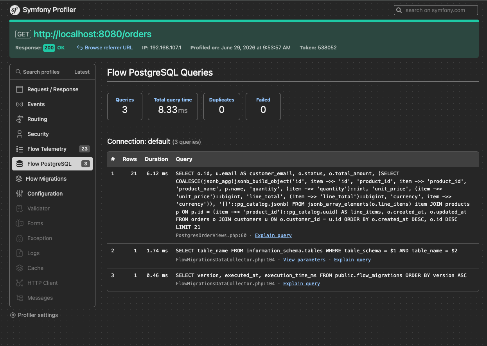
Task: Click the Flow Telemetry 23 badge
Action: pyautogui.click(x=84, y=149)
